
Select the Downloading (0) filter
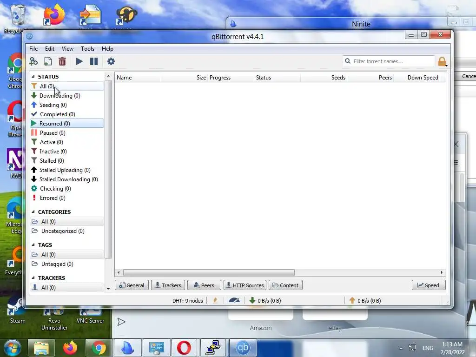(67, 96)
